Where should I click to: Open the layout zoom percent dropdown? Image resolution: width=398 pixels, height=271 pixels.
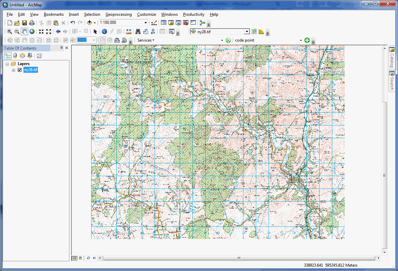94,40
